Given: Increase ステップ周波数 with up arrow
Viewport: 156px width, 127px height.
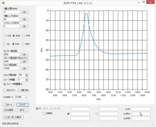Looking at the screenshot, I should coord(27,74).
